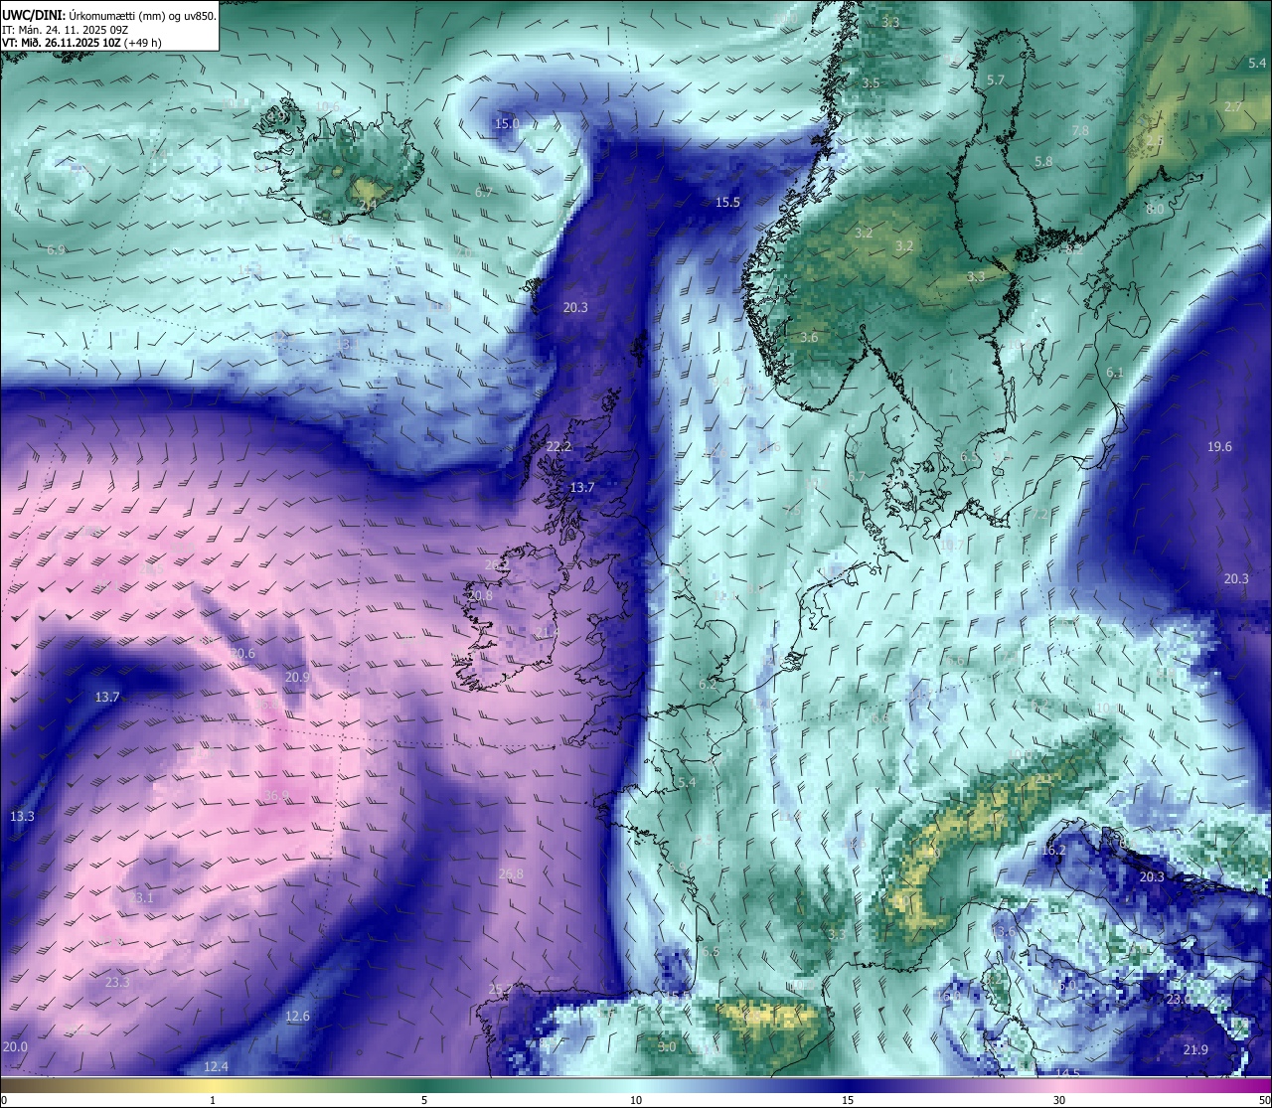Click the 0 tick label on the color scale

[4, 1100]
